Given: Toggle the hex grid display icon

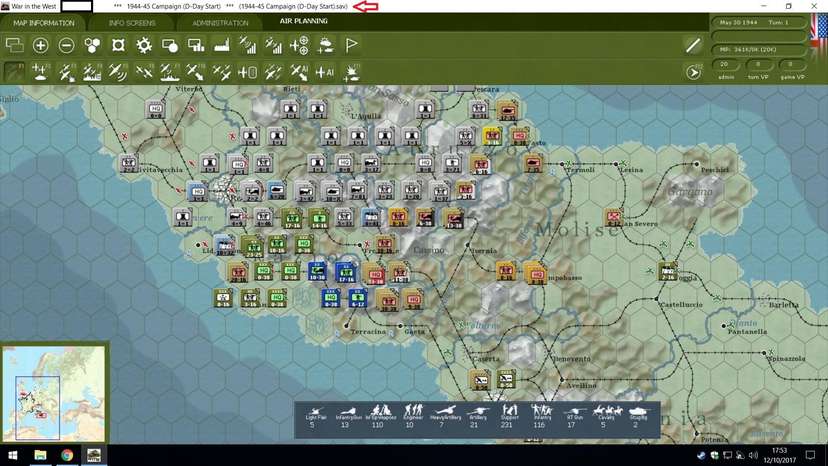Looking at the screenshot, I should [x=92, y=45].
